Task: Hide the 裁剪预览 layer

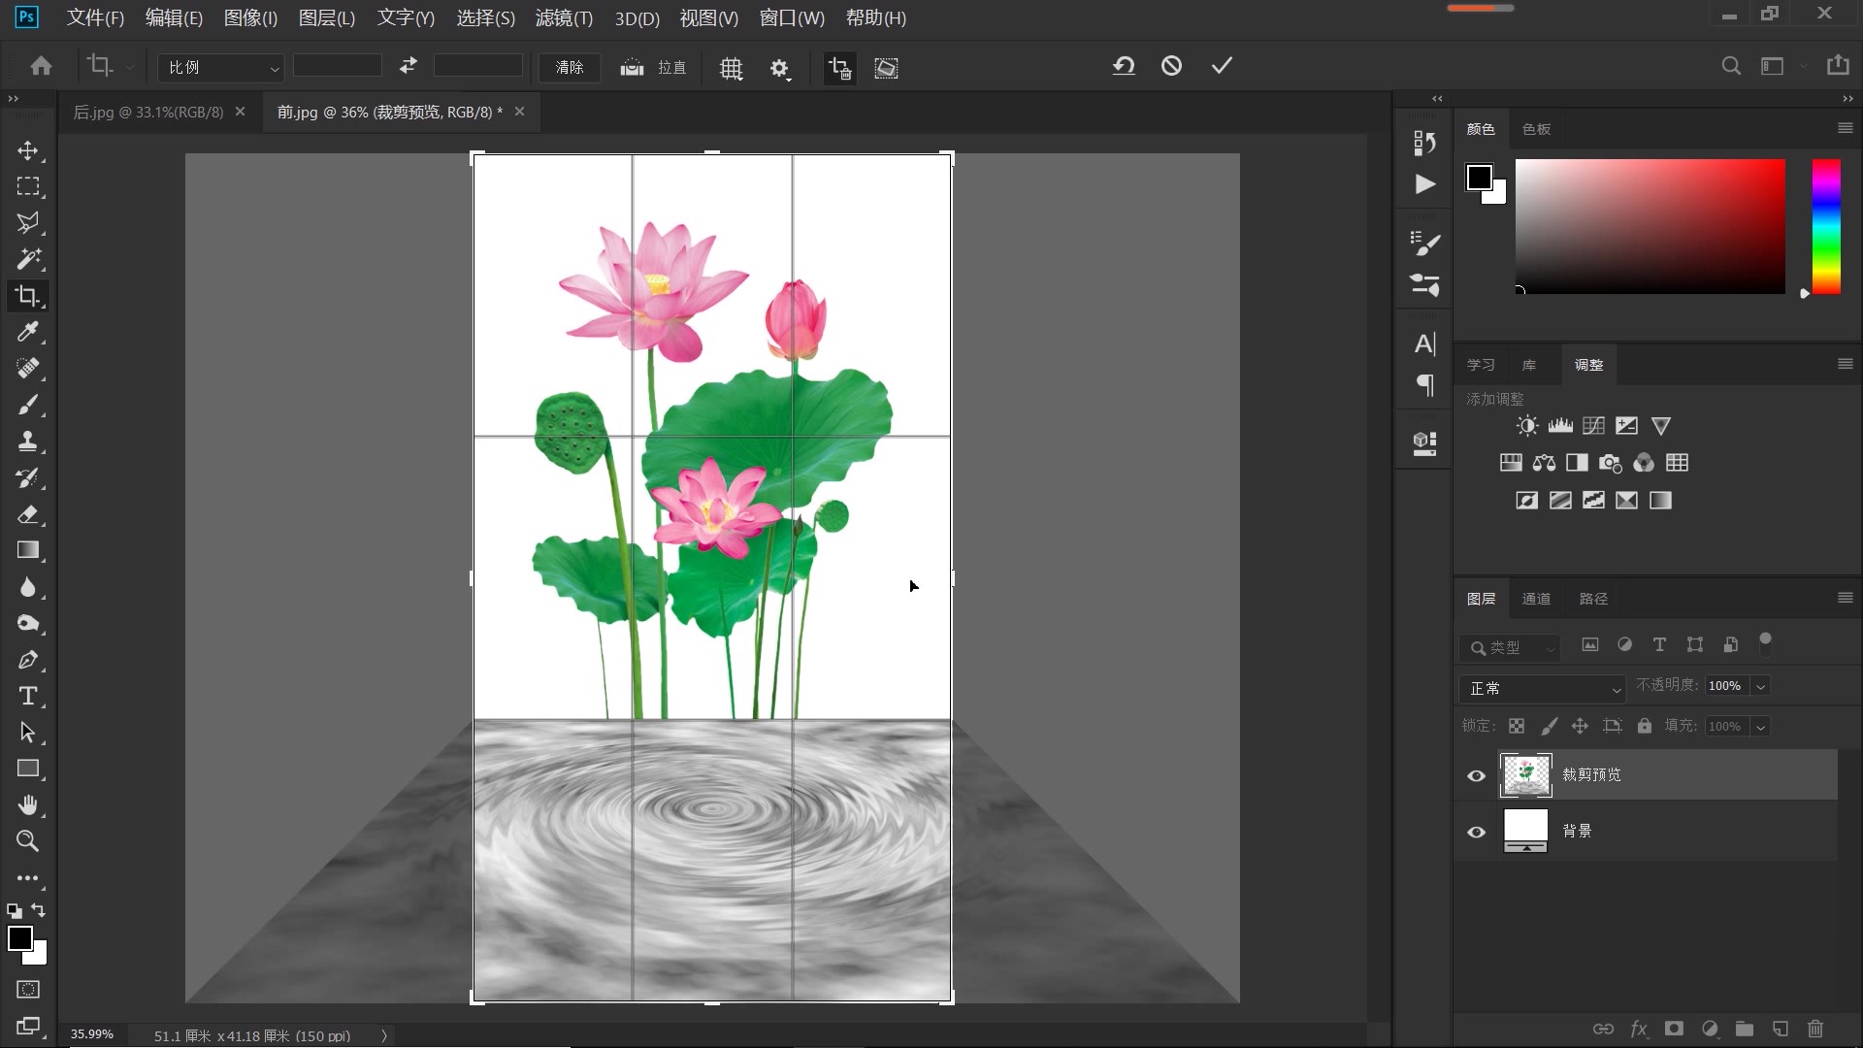Action: pos(1476,775)
